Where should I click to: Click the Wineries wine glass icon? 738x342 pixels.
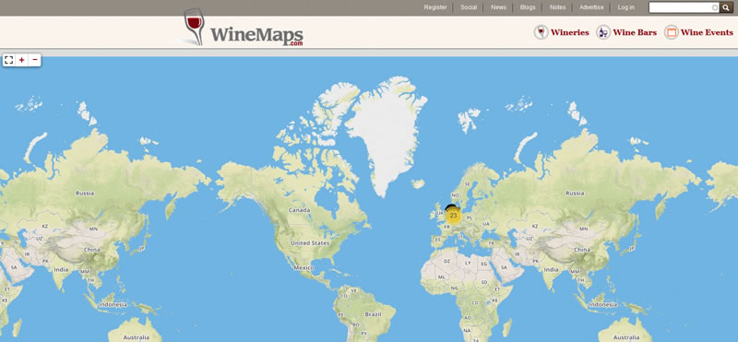click(542, 32)
